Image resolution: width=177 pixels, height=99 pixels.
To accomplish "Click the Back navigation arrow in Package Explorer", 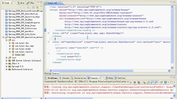I will tap(20, 7).
